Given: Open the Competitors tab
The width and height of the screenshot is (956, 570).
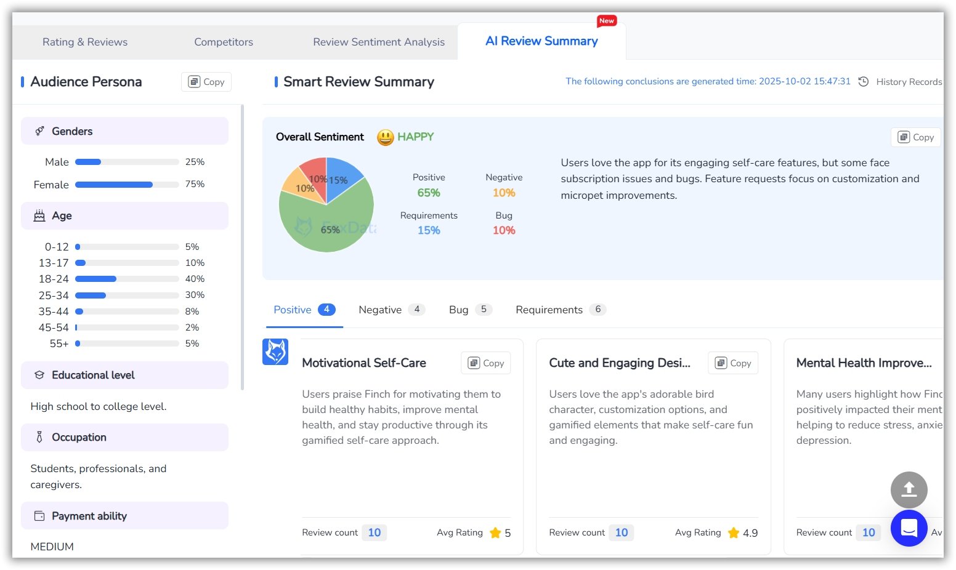Looking at the screenshot, I should pos(224,42).
